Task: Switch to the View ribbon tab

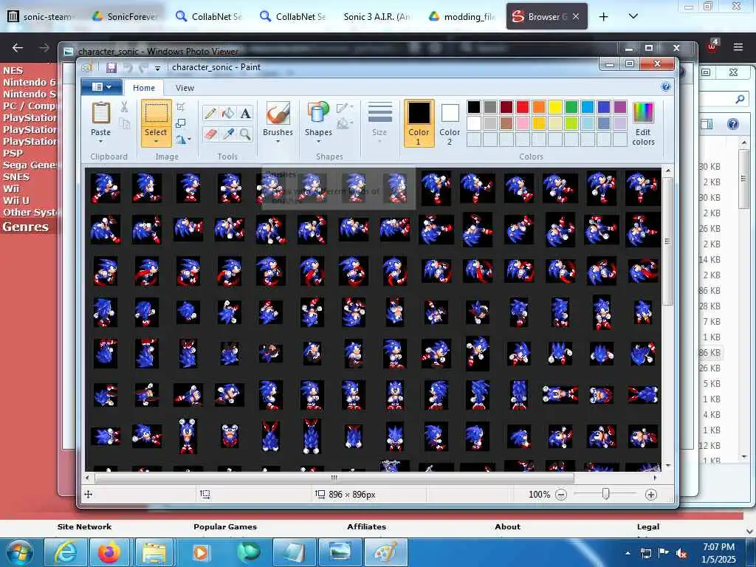Action: click(185, 88)
